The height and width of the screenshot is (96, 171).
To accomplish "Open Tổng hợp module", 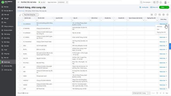I will (x=6, y=54).
